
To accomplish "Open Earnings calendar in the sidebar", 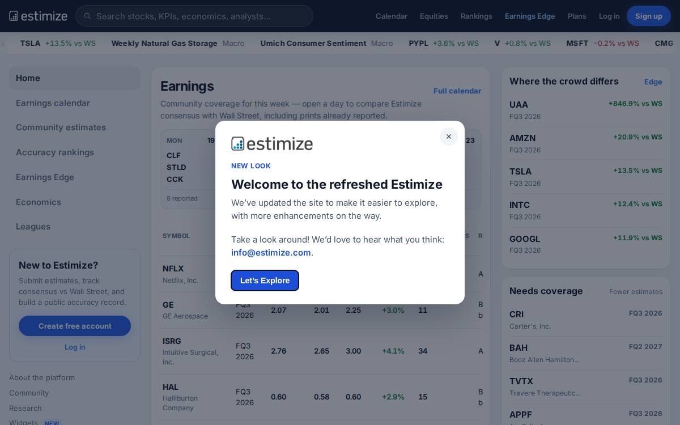I will point(75,103).
